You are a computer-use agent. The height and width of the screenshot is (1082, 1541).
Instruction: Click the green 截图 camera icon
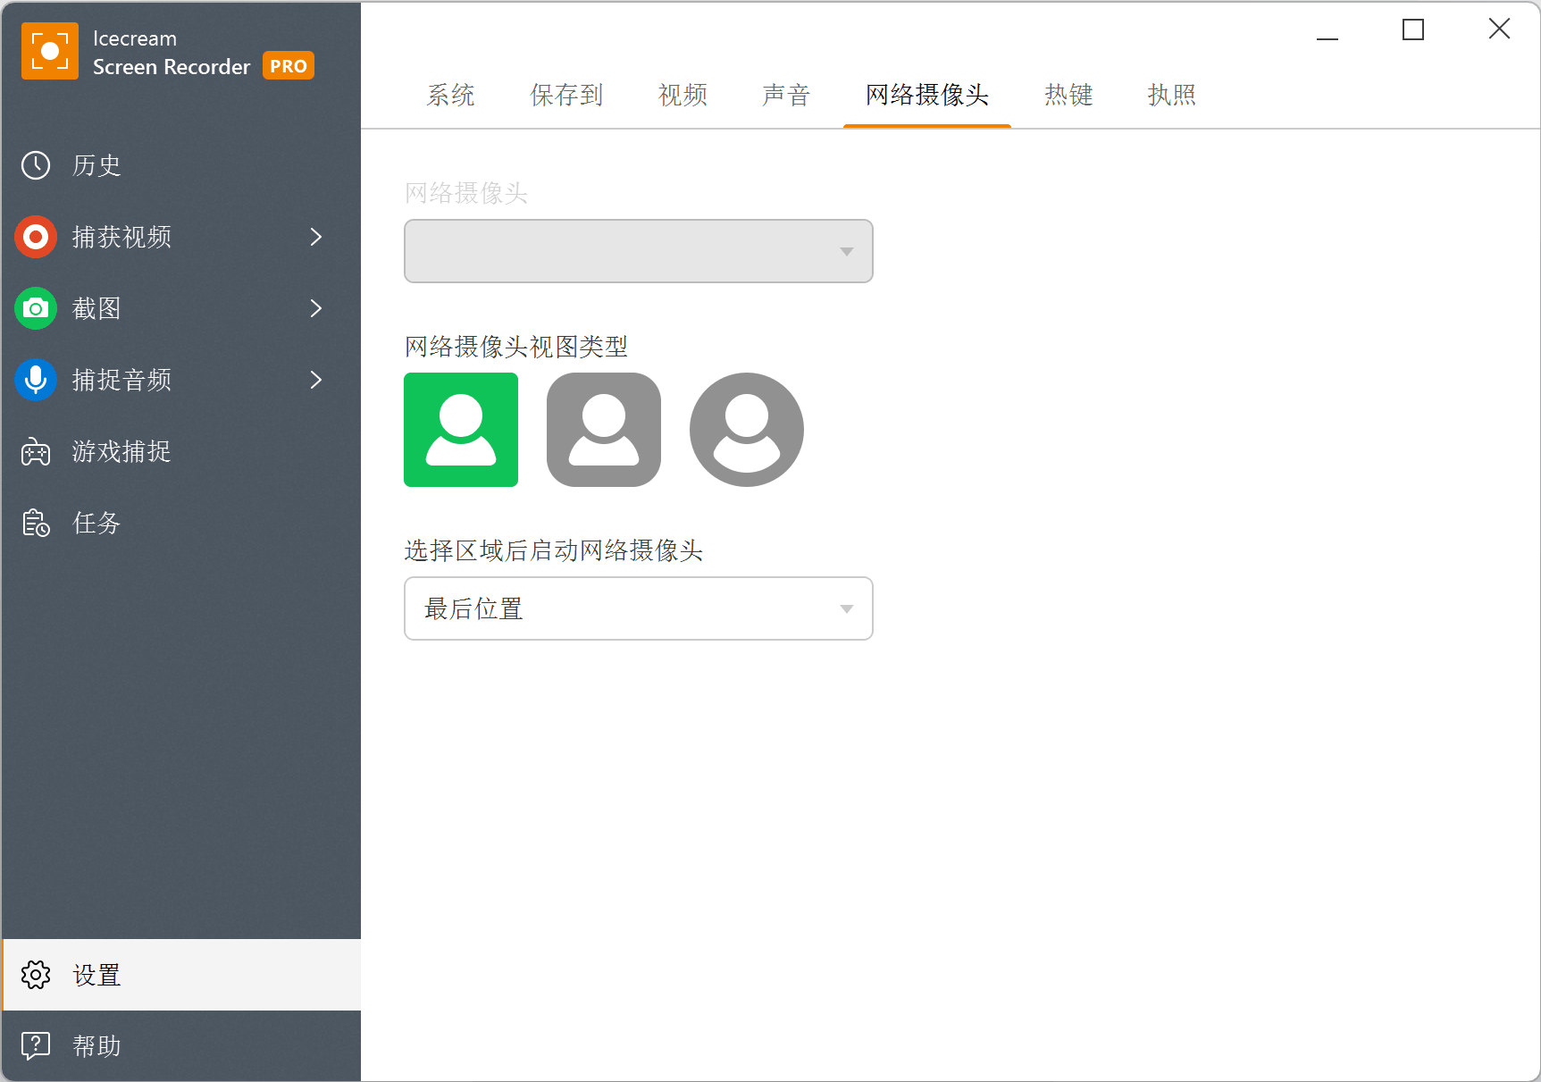(36, 308)
